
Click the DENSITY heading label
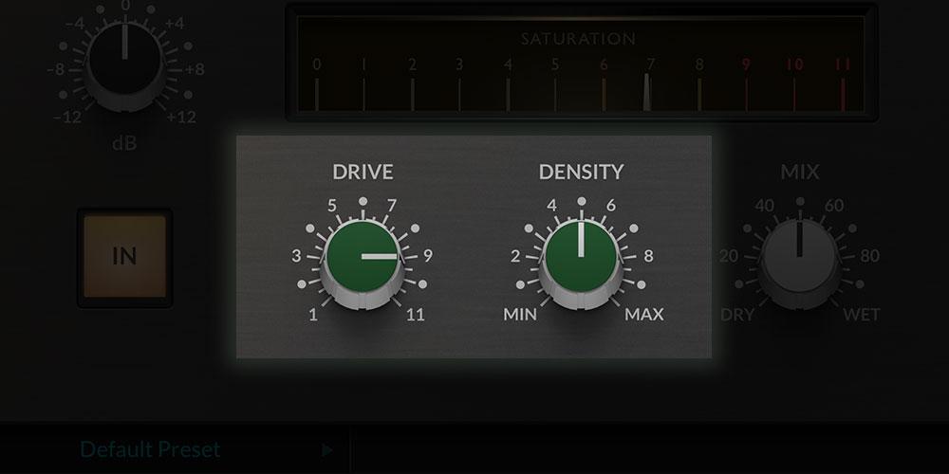(581, 172)
